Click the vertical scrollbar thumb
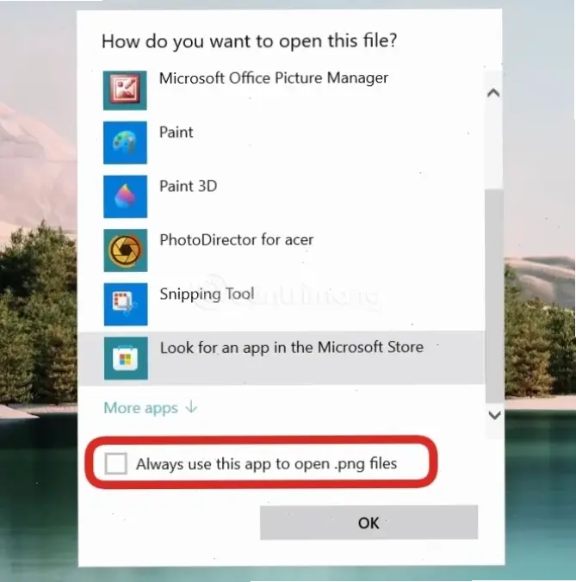The image size is (576, 582). [x=494, y=295]
